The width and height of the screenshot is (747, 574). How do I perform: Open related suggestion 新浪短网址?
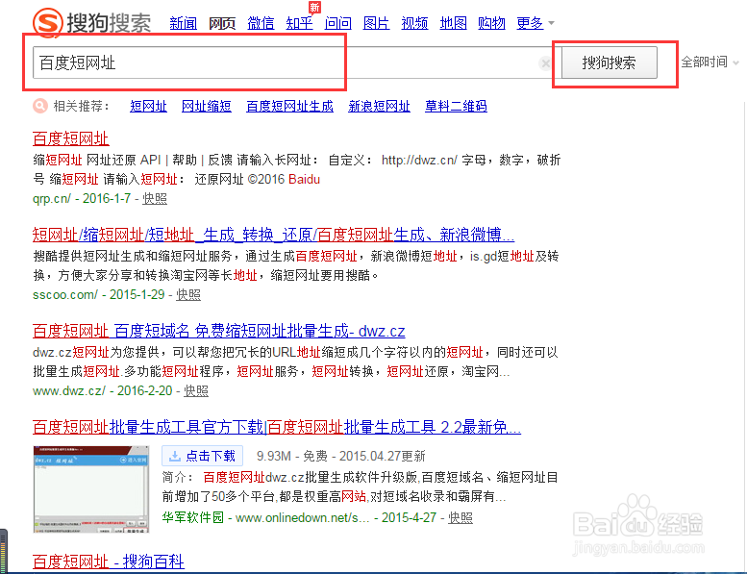(379, 106)
